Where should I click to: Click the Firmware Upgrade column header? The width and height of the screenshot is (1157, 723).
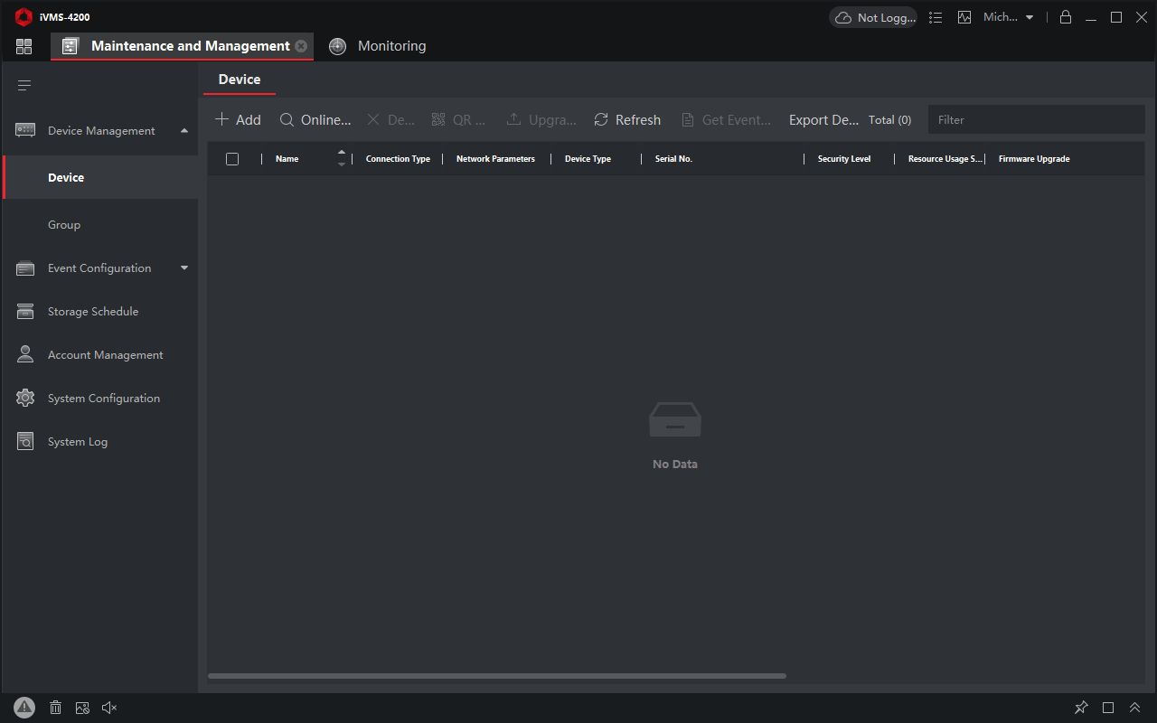pos(1034,159)
